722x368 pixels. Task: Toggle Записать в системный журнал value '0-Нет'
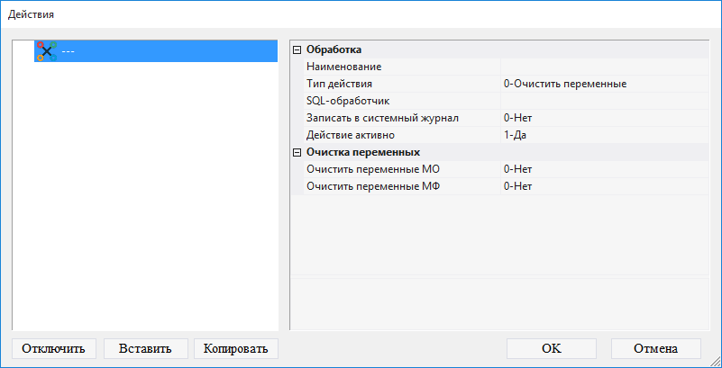[x=604, y=118]
